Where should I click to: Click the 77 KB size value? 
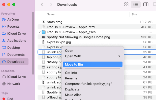pyautogui.click(x=148, y=92)
